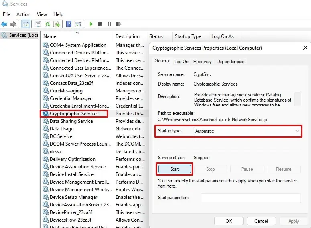
Task: Click the gear icon next to Cryptographic Services
Action: click(x=46, y=114)
